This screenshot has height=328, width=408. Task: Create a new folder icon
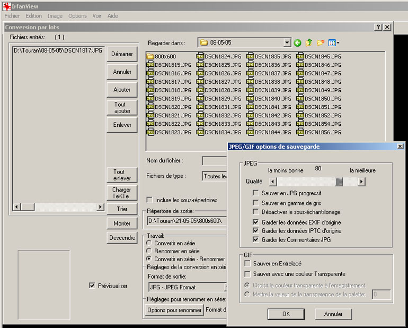point(321,42)
